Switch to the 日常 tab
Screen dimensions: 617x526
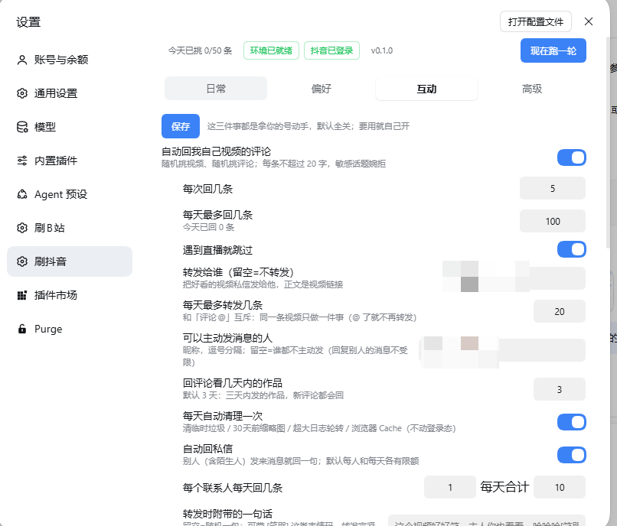[x=216, y=89]
